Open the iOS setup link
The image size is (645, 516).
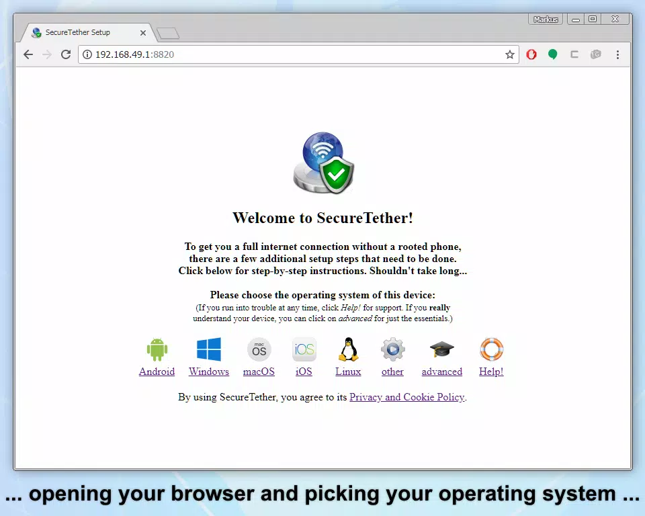pos(304,372)
